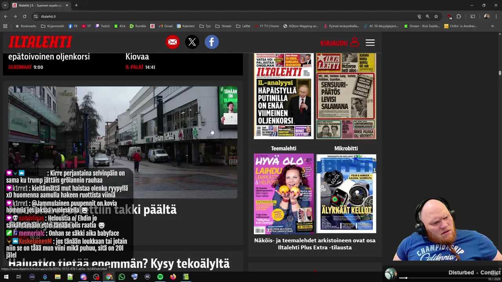Open a new tab with plus button
The image size is (502, 282).
76,5
